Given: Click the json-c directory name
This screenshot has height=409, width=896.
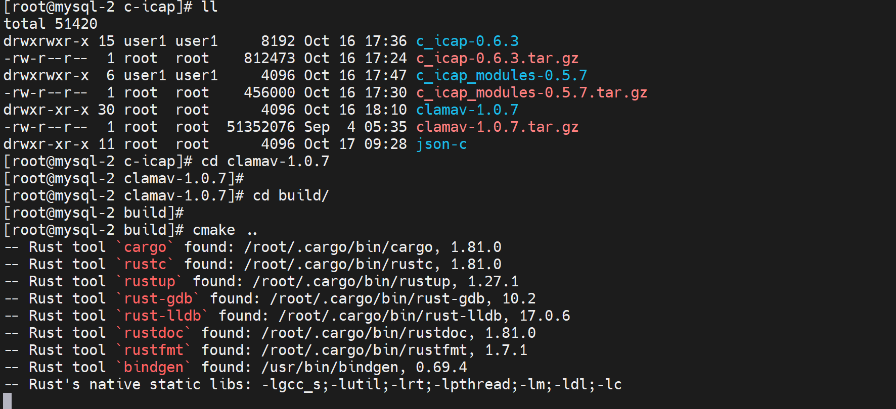Looking at the screenshot, I should (x=441, y=144).
